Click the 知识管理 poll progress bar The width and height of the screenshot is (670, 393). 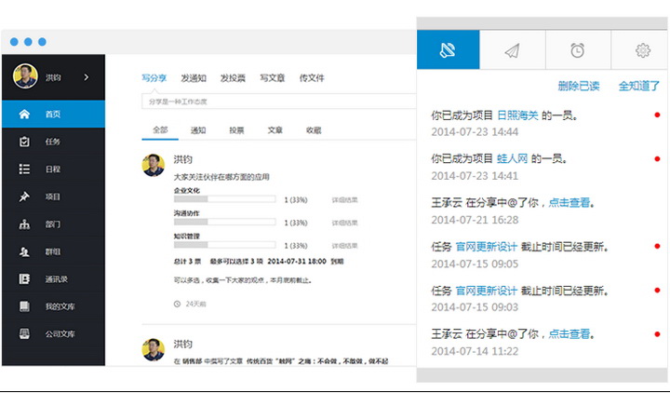225,245
